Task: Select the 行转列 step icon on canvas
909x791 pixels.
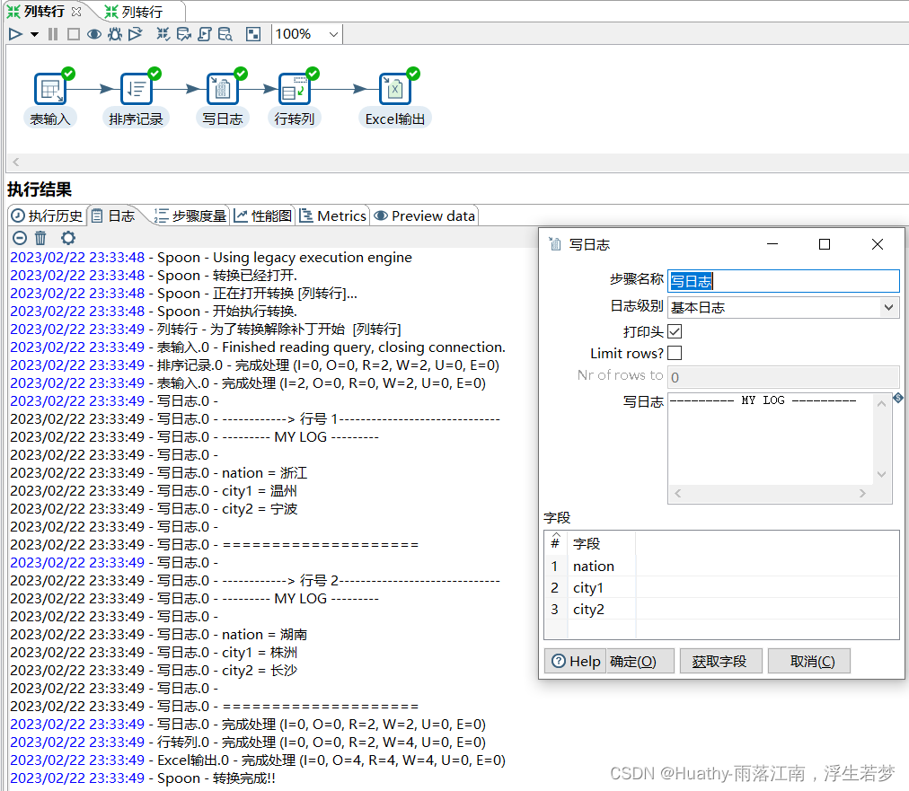Action: pos(295,89)
